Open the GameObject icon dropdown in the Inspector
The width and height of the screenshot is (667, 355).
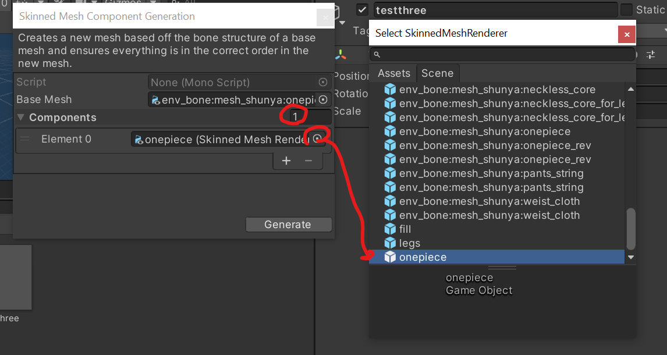pyautogui.click(x=342, y=22)
